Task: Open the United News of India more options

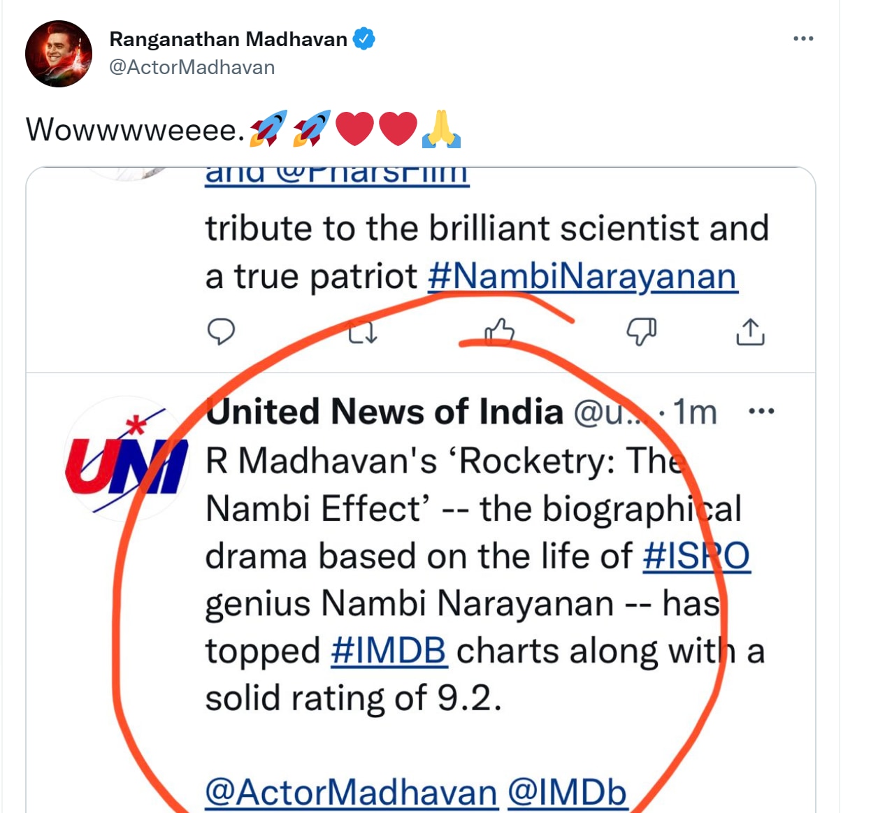Action: click(761, 411)
